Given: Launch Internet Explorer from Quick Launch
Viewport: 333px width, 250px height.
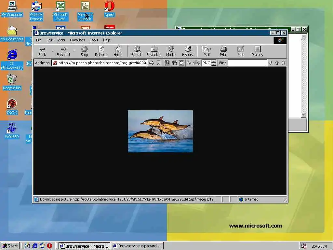Looking at the screenshot, I should point(35,246).
